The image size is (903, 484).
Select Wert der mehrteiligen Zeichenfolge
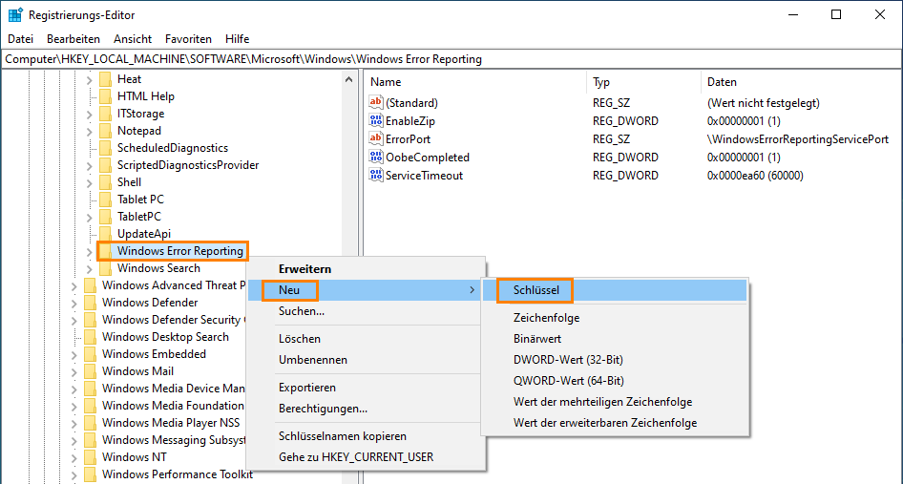(615, 402)
